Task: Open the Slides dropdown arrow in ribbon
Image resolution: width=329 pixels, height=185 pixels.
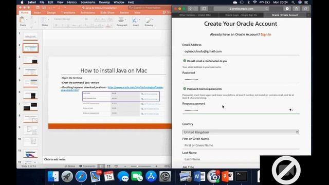Action: click(x=48, y=20)
